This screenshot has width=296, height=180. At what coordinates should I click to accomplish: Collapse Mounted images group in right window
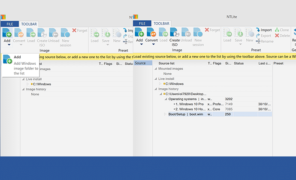pyautogui.click(x=156, y=69)
